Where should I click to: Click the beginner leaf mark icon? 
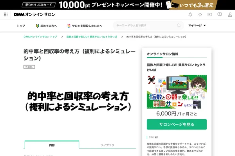[38, 26]
